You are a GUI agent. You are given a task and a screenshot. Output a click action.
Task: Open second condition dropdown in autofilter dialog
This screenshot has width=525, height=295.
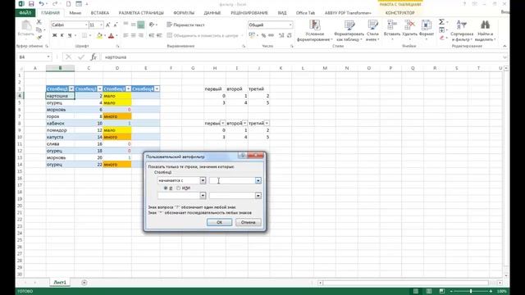203,196
